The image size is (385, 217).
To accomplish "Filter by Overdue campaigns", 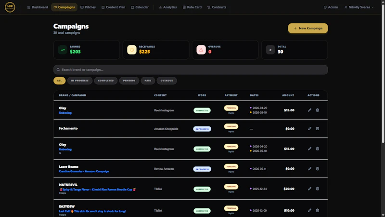I will [167, 81].
